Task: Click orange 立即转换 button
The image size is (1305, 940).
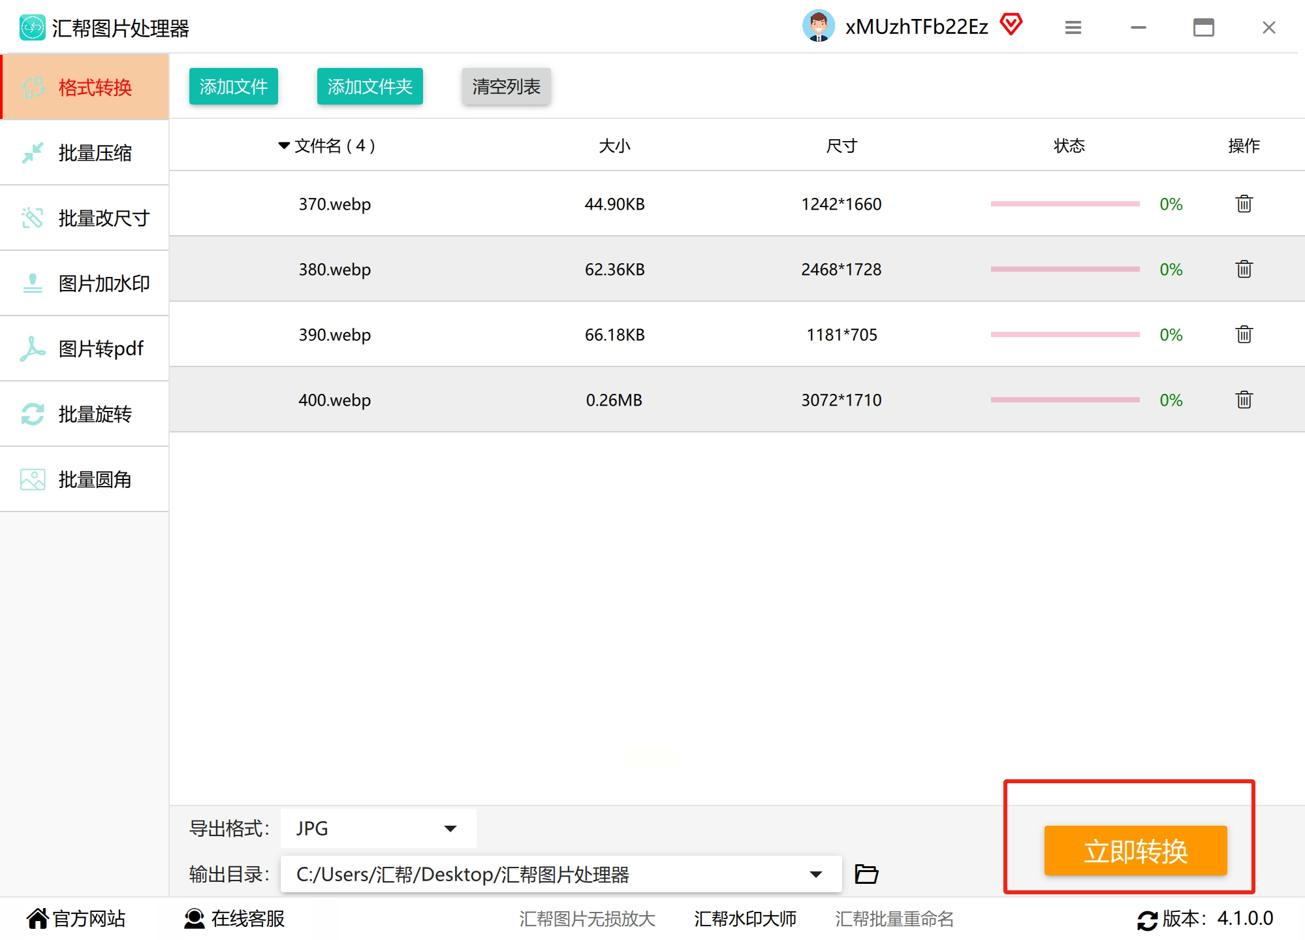Action: [1135, 851]
